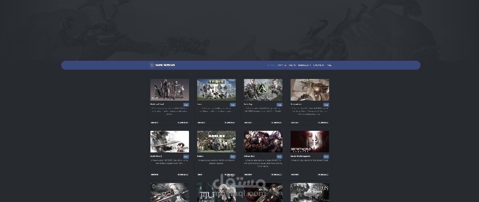Click the platform tag on Neverwinter card
The height and width of the screenshot is (202, 479).
(x=323, y=122)
